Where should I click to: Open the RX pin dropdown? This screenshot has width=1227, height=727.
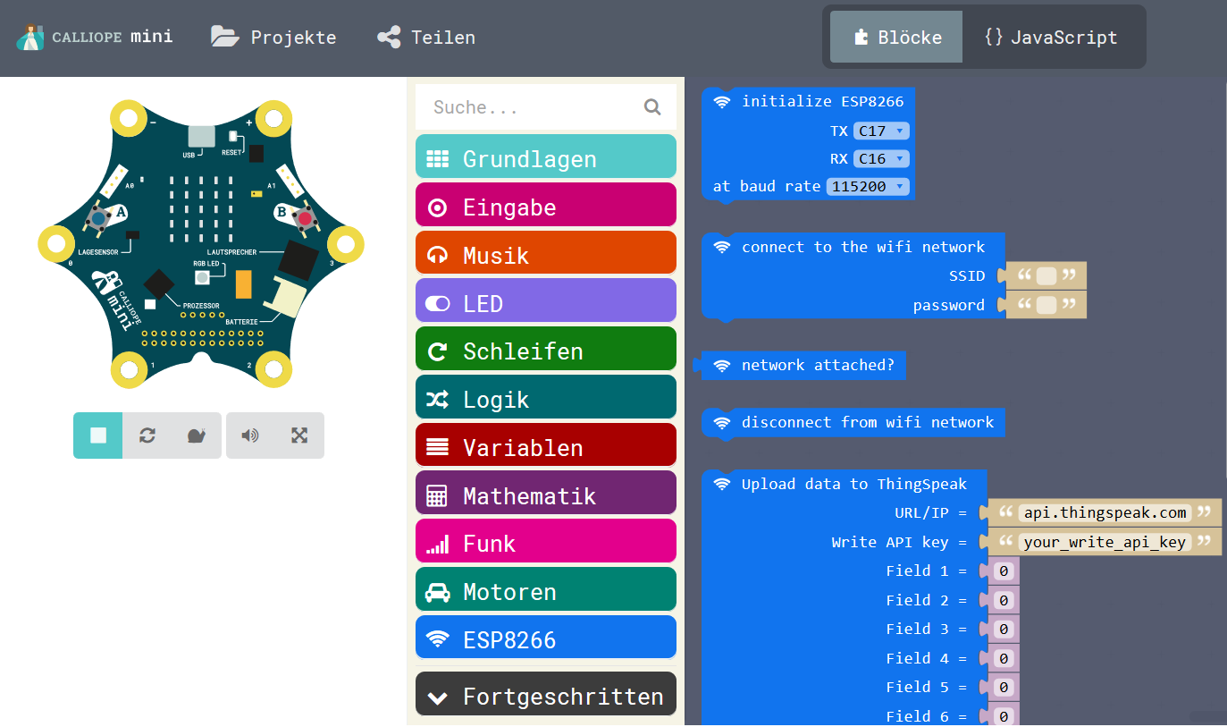tap(881, 158)
